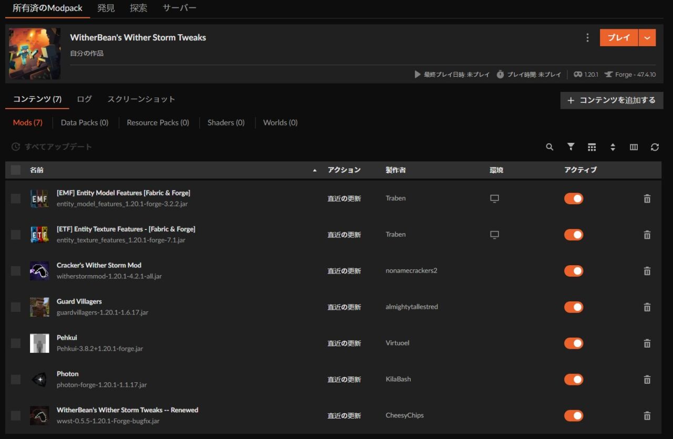This screenshot has width=673, height=439.
Task: Click the Guard Villagers mod icon
Action: tap(39, 307)
